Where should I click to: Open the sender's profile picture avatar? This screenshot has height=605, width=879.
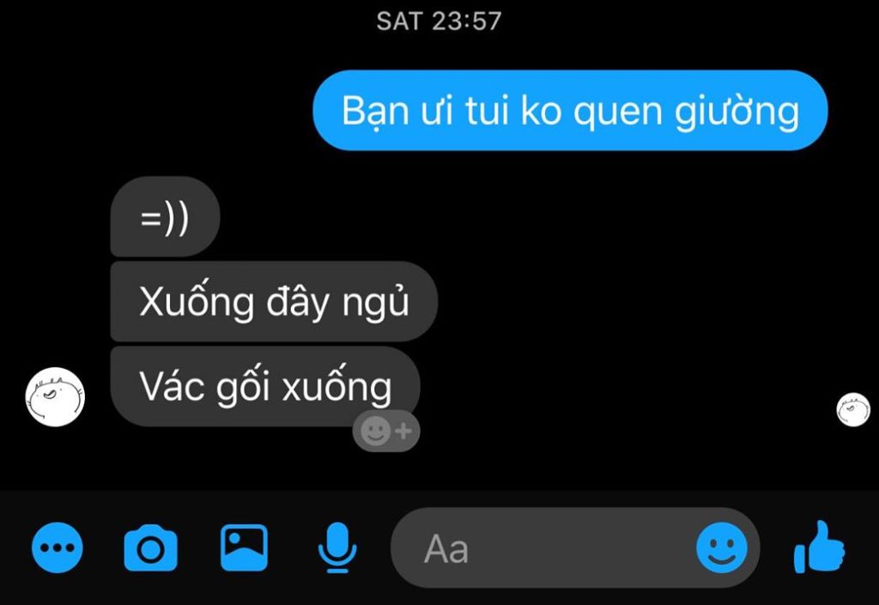point(55,396)
